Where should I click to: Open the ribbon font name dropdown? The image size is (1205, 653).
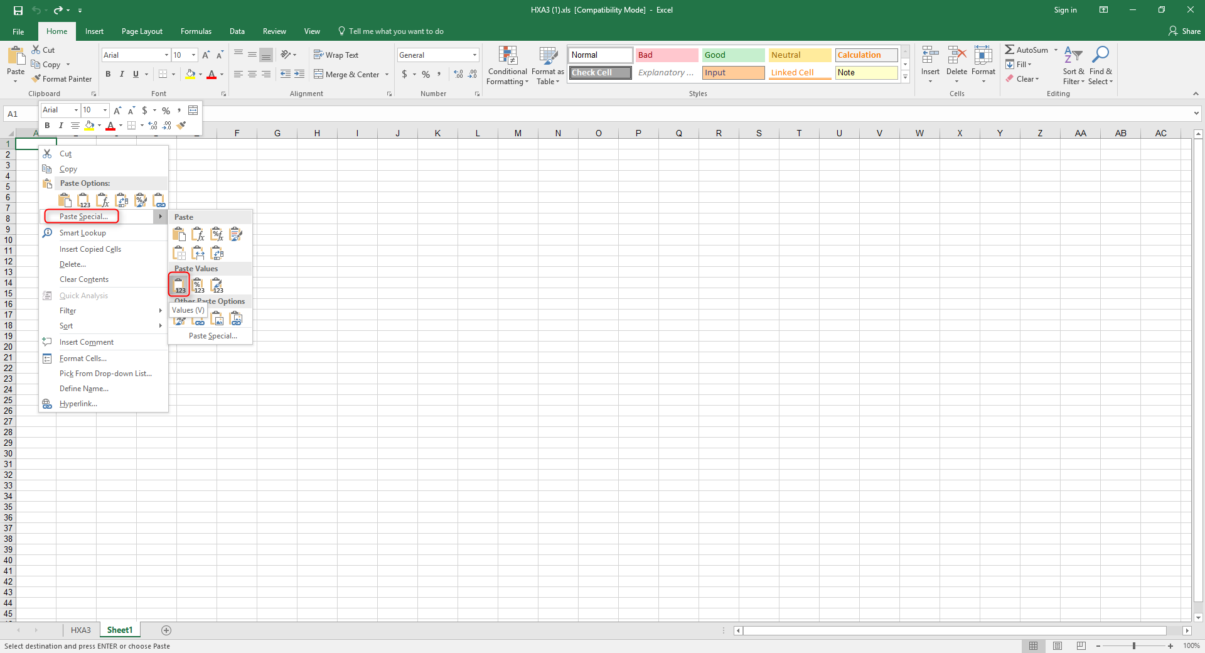166,55
